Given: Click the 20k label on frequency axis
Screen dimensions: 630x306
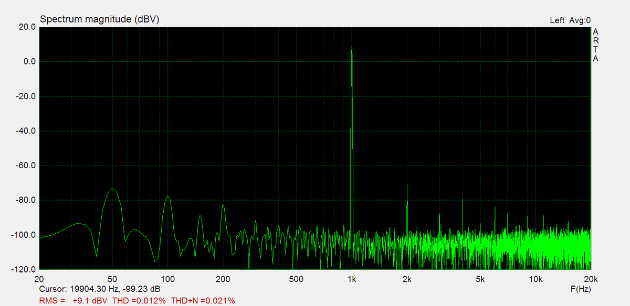Looking at the screenshot, I should tap(590, 279).
